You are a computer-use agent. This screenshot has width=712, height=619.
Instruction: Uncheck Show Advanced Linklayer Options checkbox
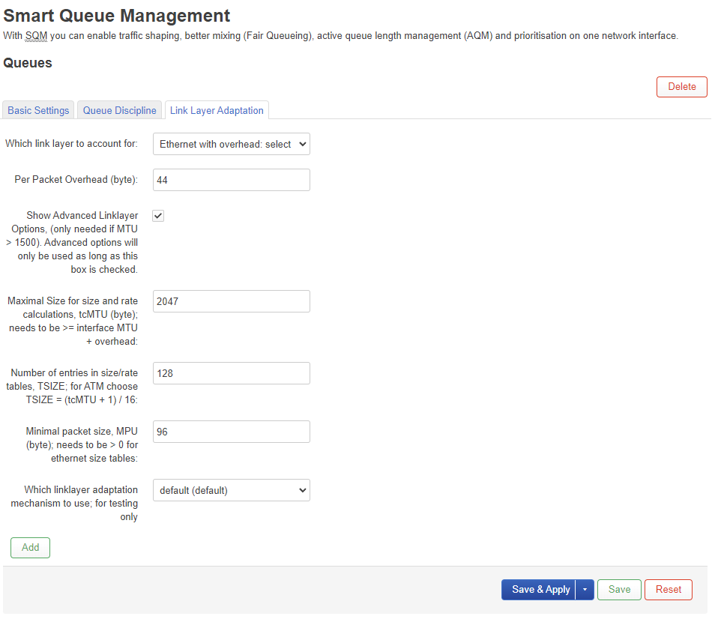pos(158,216)
